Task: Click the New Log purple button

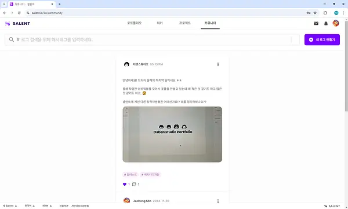Action: 322,40
